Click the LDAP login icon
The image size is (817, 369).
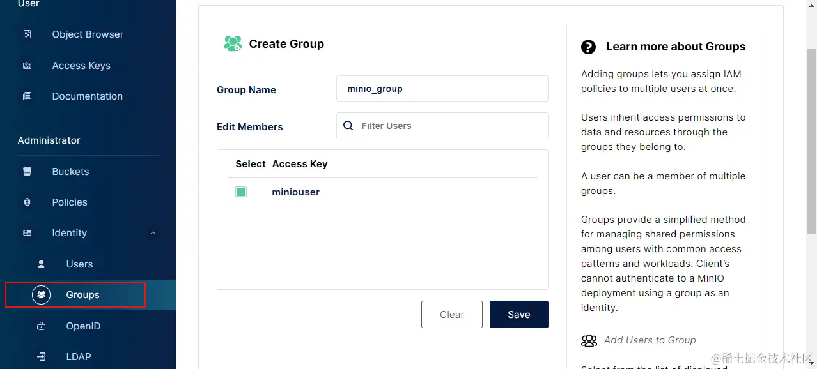click(42, 357)
